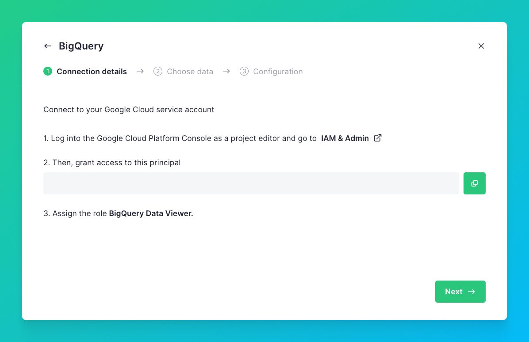Click the Google Cloud service account heading
This screenshot has height=342, width=529.
tap(129, 110)
